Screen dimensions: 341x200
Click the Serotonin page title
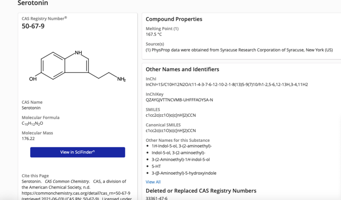(33, 3)
